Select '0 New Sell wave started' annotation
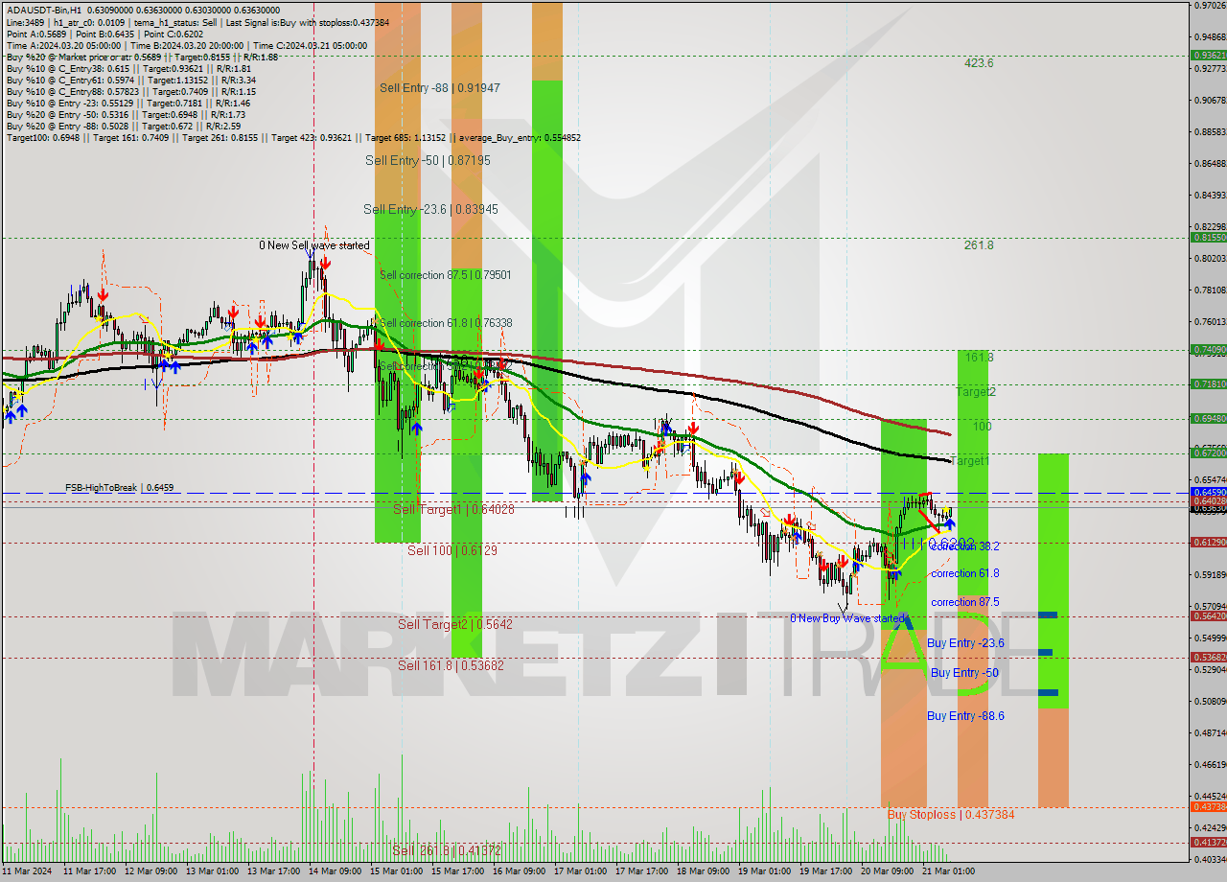 314,245
